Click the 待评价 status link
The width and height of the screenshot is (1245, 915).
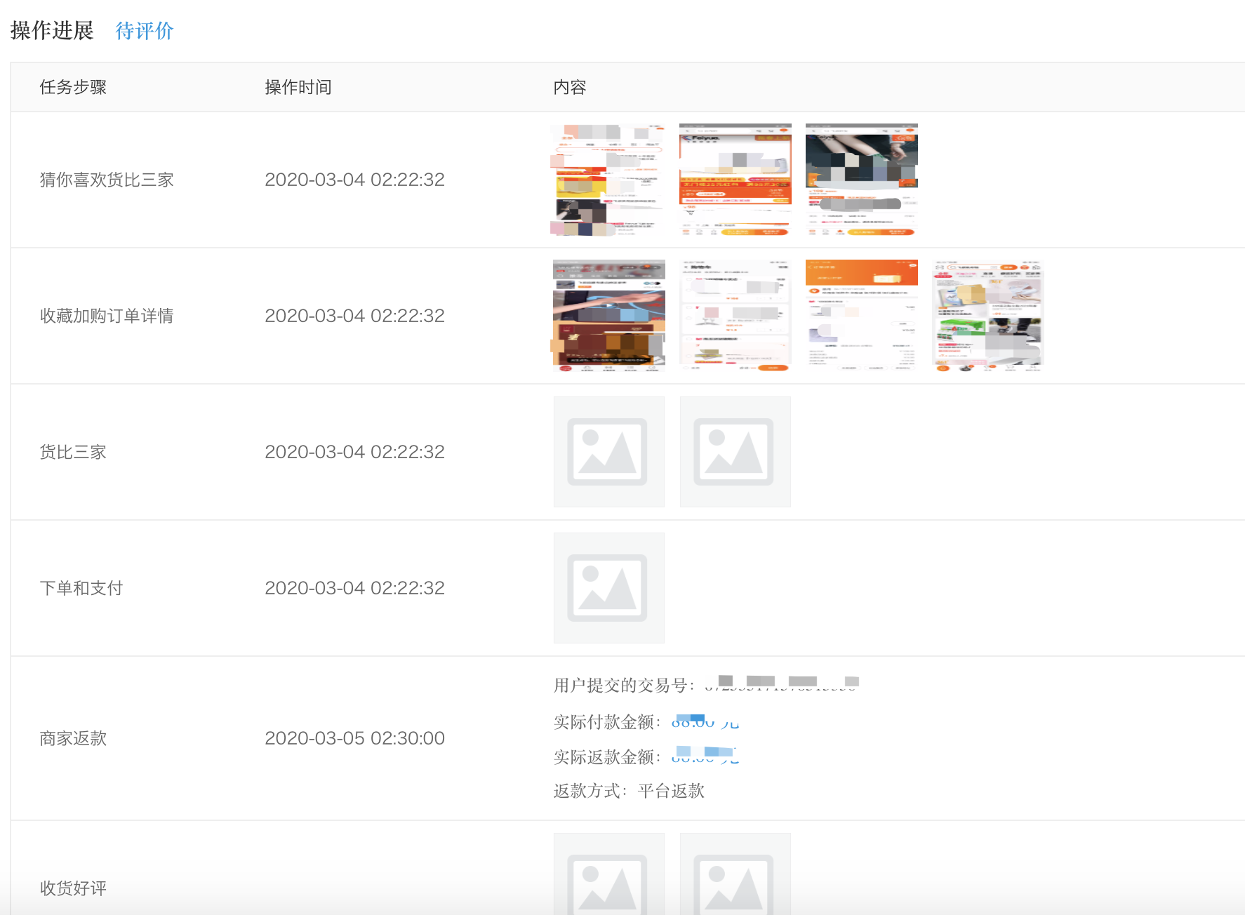click(144, 31)
